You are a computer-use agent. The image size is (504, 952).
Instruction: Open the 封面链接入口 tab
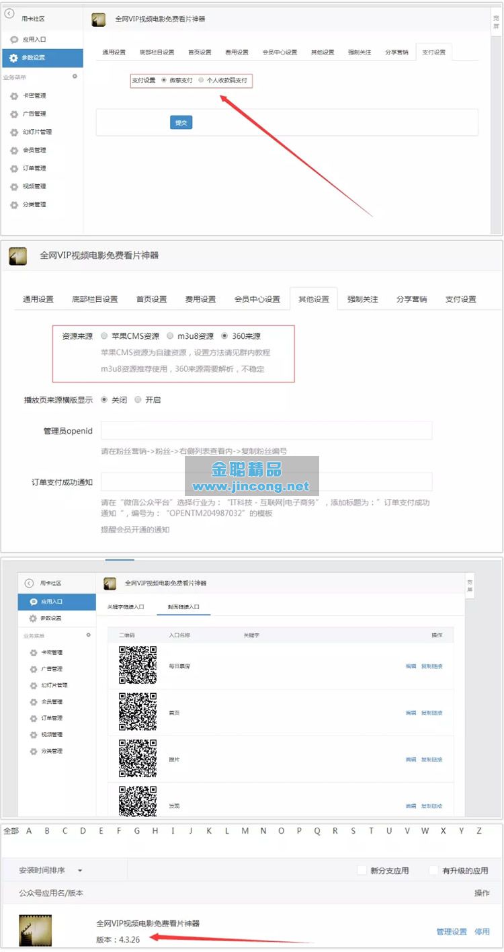click(183, 607)
